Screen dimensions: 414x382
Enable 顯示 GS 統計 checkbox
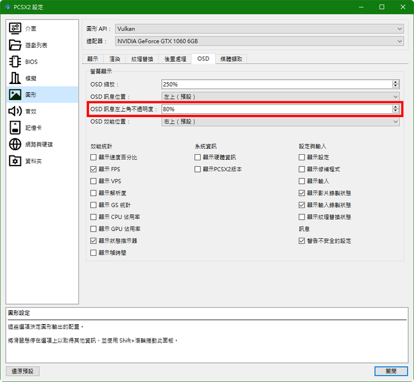click(x=93, y=205)
